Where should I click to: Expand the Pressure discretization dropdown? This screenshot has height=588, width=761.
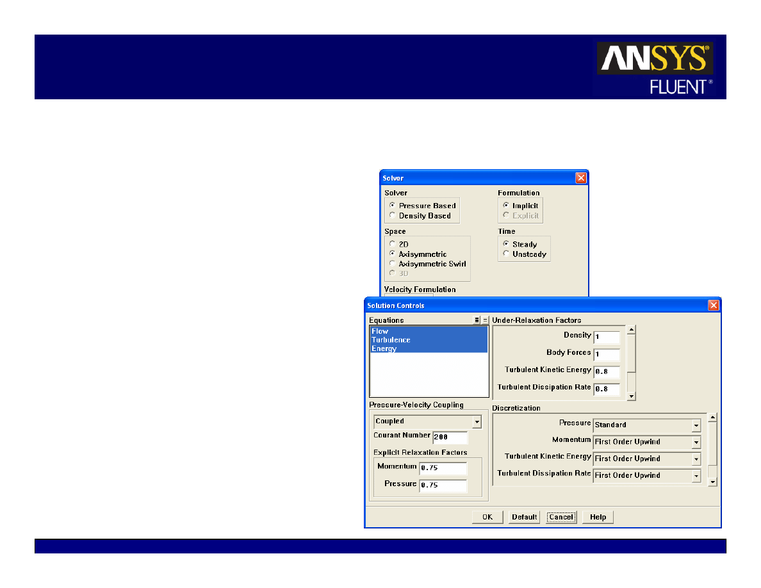pos(696,425)
